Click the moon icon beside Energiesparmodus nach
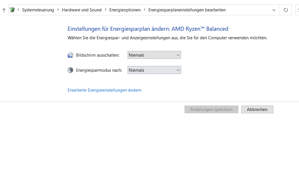This screenshot has height=171, width=299. point(70,70)
